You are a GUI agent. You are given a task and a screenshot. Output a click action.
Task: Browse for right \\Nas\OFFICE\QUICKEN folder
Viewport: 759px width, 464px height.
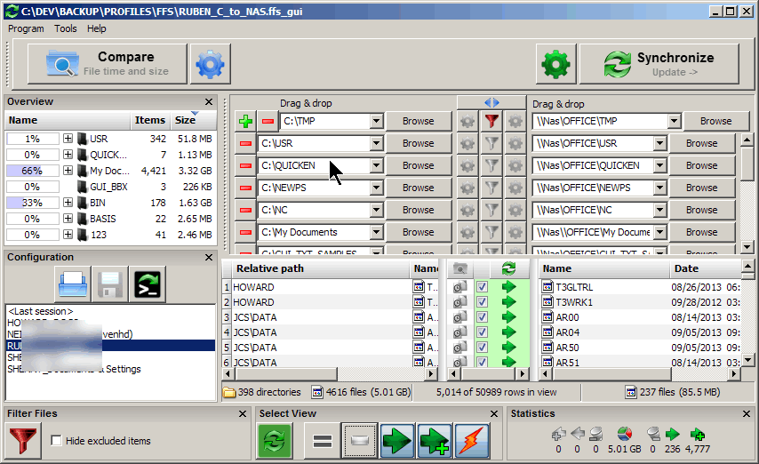[x=701, y=165]
